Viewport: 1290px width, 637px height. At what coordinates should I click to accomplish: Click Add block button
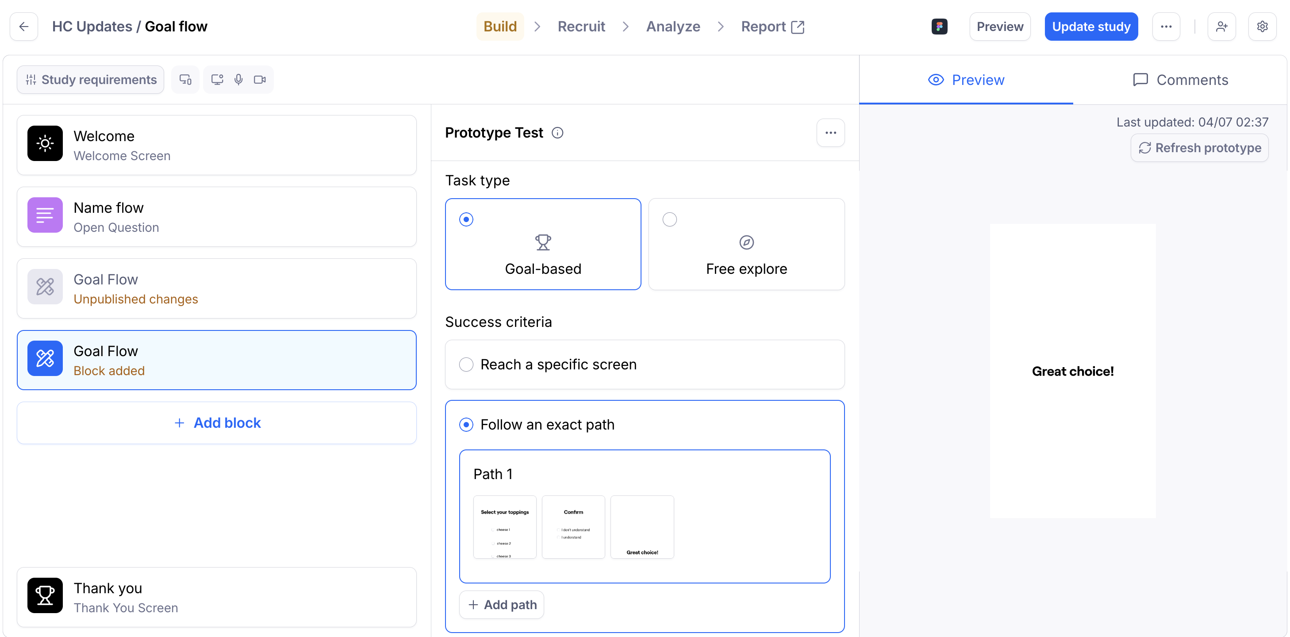217,423
